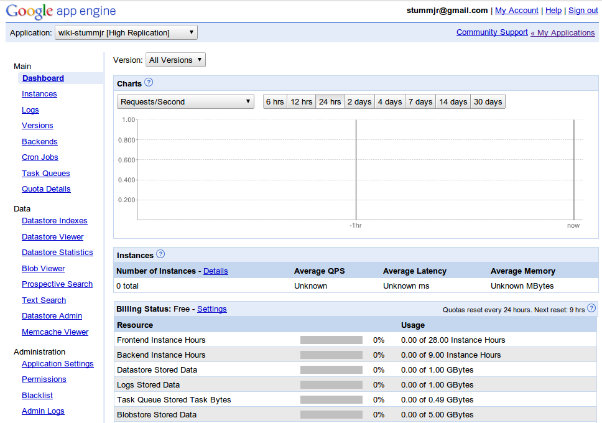Open the Application selector dropdown
The image size is (602, 423).
click(126, 32)
